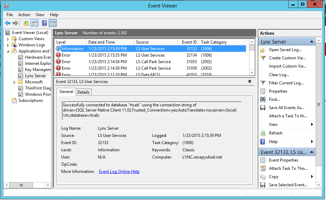Click the Subscriptions folder icon
Viewport: 326px width, 200px height.
[14, 101]
